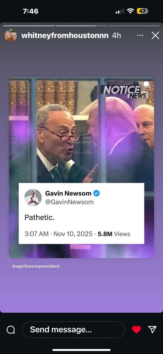Open the shared Notice News post image

[x=81, y=167]
